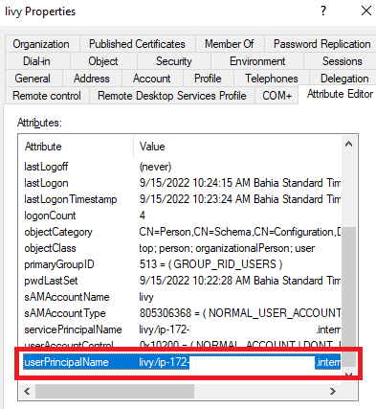Switch to Remote Desktop Services Profile tab
Viewport: 376px width, 409px height.
click(x=172, y=96)
